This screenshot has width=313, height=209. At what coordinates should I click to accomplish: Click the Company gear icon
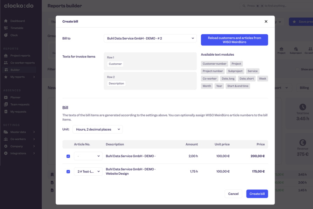[6, 146]
